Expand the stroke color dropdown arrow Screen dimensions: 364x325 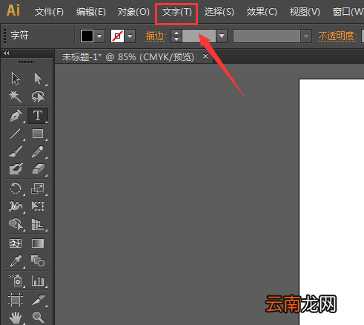pyautogui.click(x=130, y=36)
